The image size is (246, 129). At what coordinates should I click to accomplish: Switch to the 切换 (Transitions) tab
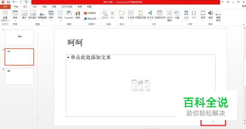[x=44, y=7]
